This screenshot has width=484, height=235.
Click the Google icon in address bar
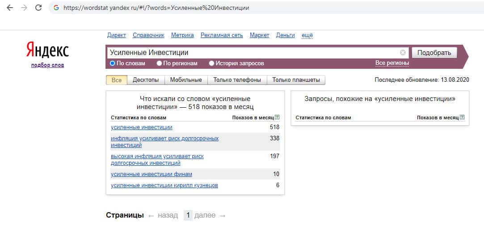pos(56,8)
